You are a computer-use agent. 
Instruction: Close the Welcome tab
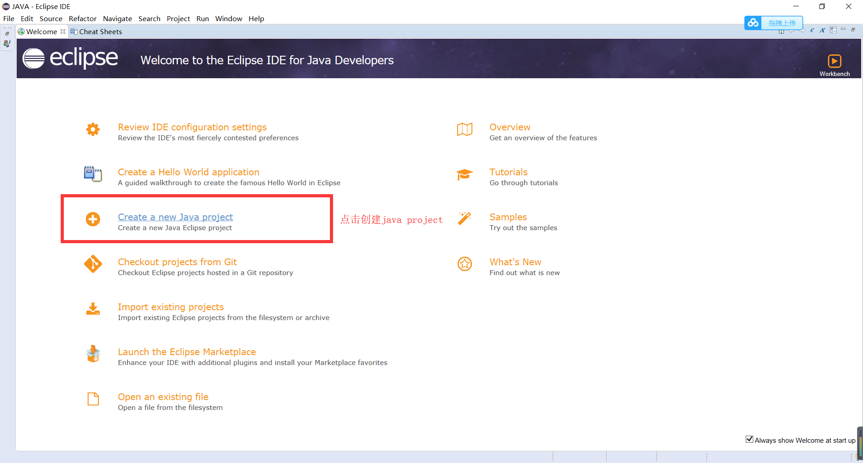tap(63, 31)
